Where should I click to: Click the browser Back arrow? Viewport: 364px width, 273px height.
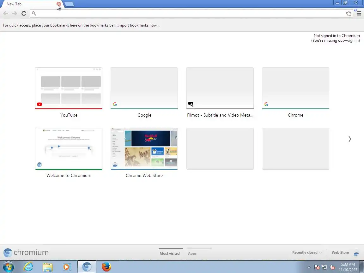pyautogui.click(x=5, y=14)
